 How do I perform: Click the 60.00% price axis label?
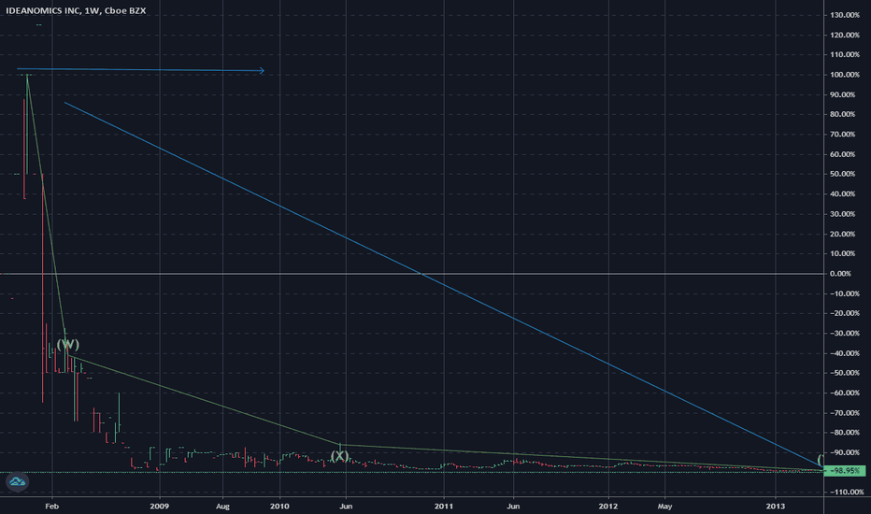[843, 154]
